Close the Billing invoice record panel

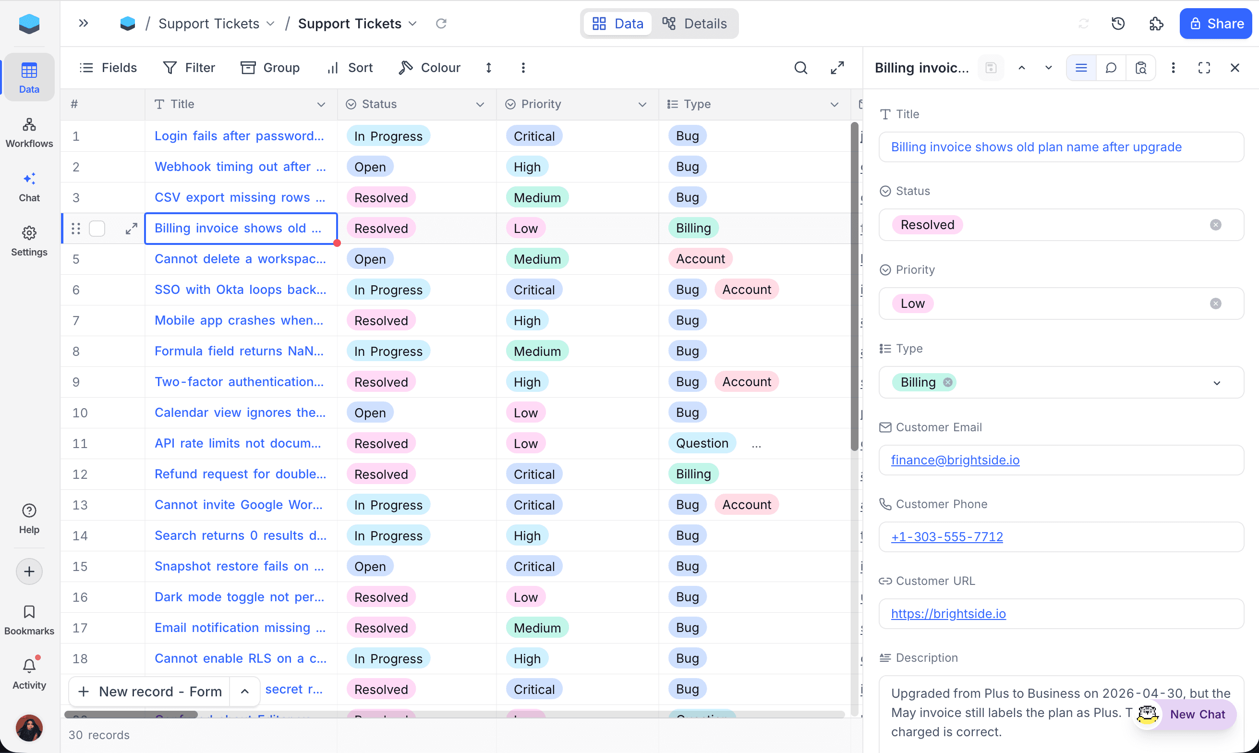pyautogui.click(x=1235, y=68)
